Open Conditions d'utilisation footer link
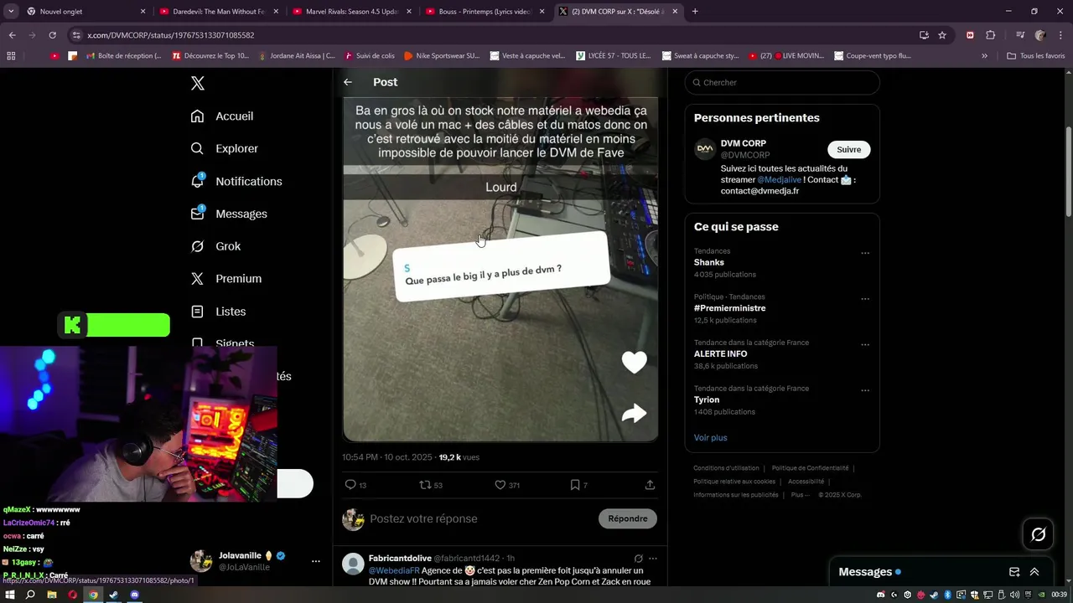Image resolution: width=1073 pixels, height=603 pixels. (726, 468)
